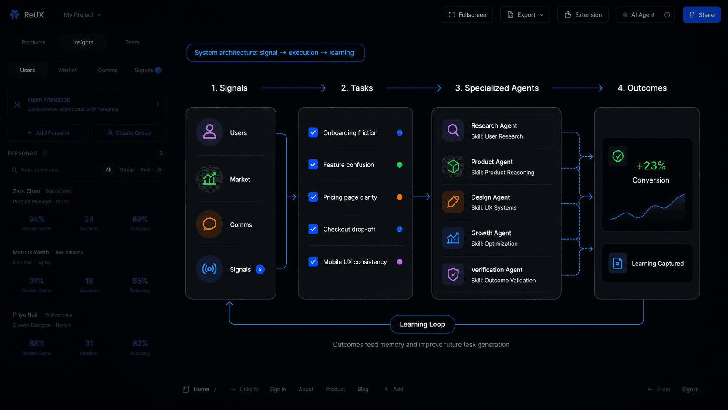Select the Product Agent cube icon
This screenshot has width=728, height=410.
[453, 166]
